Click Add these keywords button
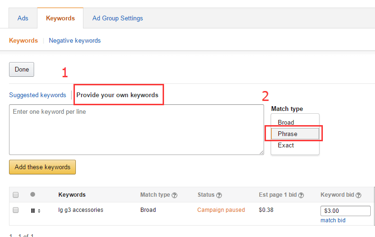Image resolution: width=375 pixels, height=237 pixels. 42,167
